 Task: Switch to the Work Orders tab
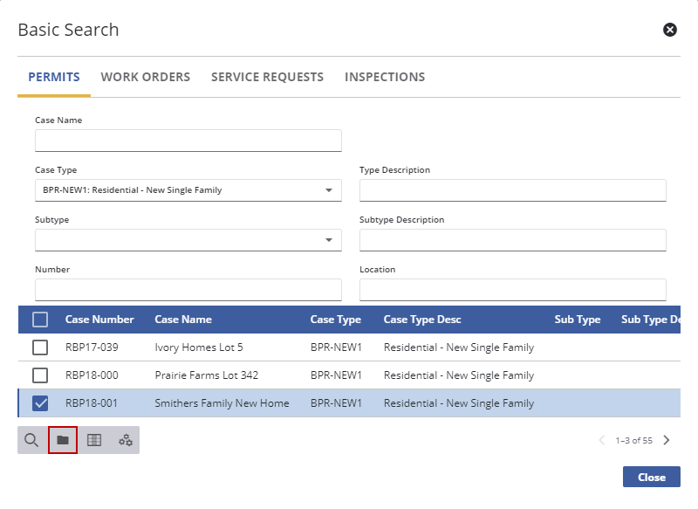click(145, 77)
